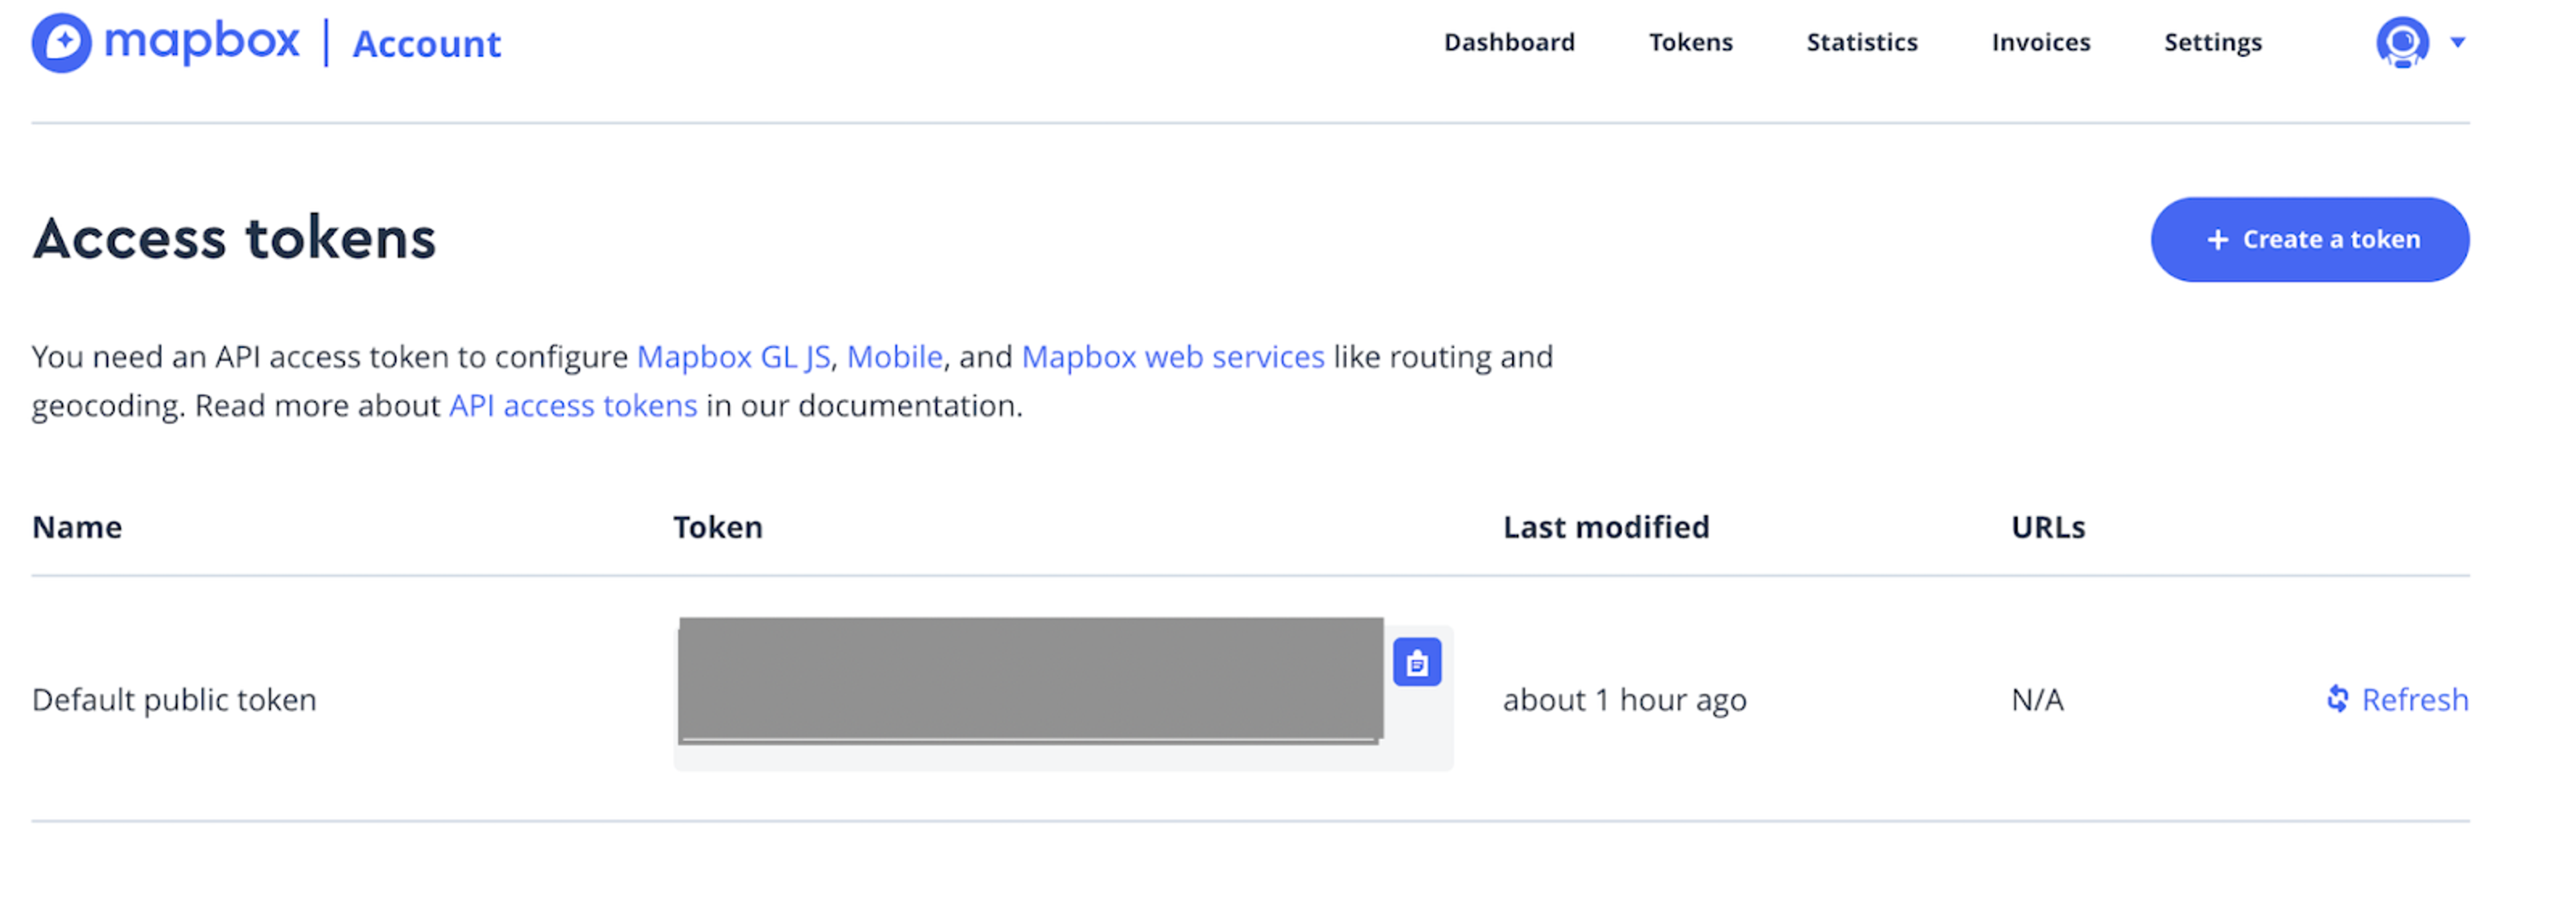
Task: Follow the Mapbox GL JS link
Action: [x=733, y=357]
